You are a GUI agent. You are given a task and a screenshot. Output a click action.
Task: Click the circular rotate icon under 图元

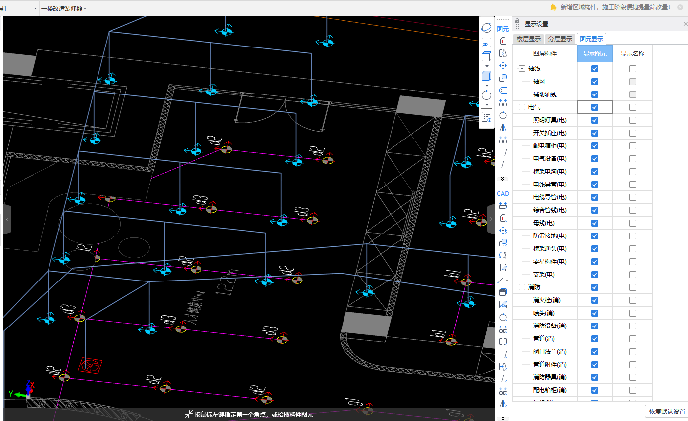(x=503, y=115)
